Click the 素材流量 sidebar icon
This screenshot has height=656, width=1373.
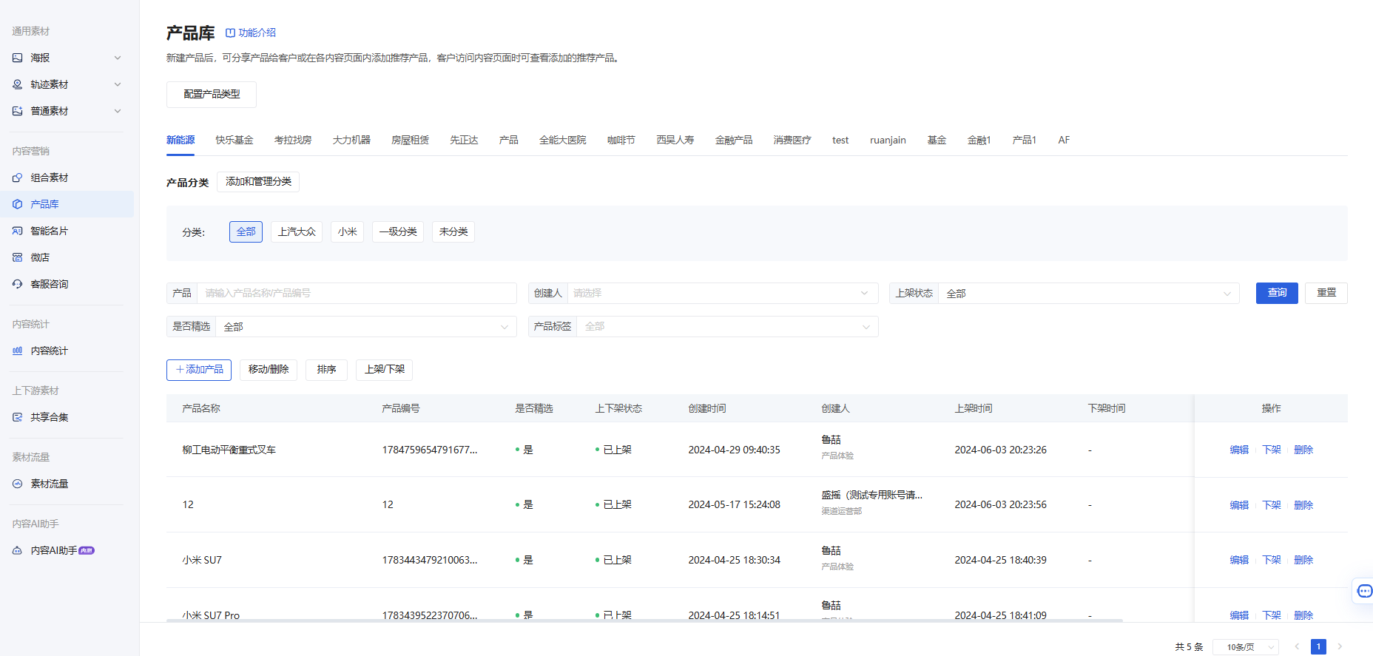coord(18,484)
